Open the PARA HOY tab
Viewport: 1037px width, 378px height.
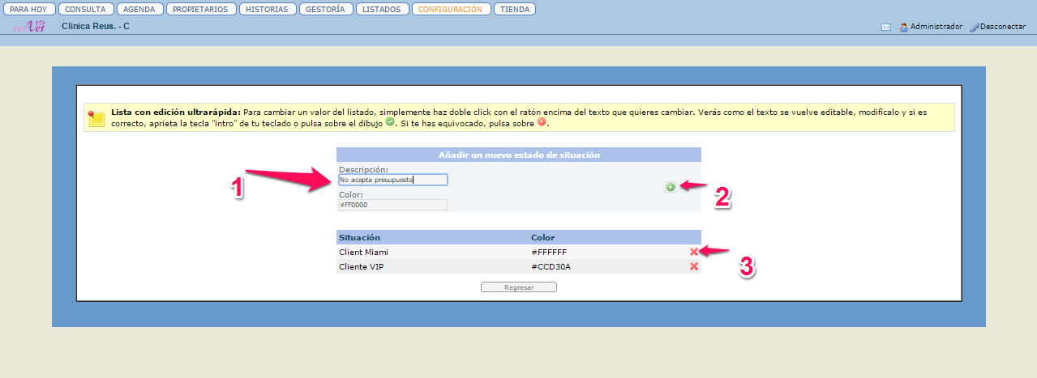click(x=28, y=10)
